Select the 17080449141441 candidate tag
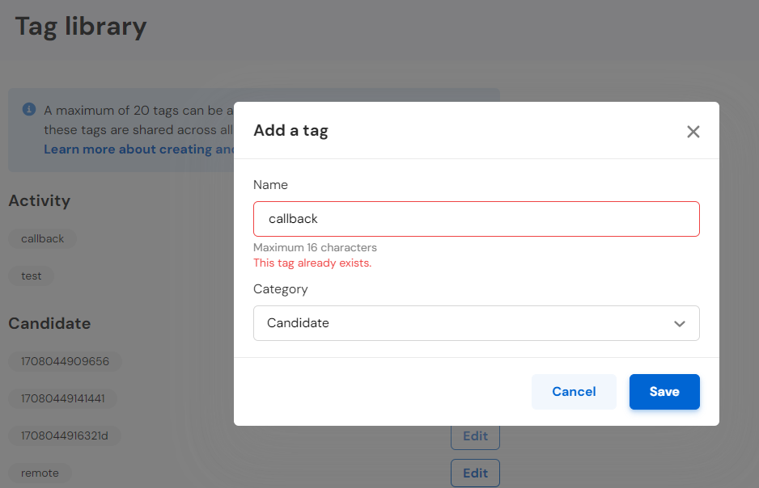This screenshot has height=488, width=759. pyautogui.click(x=63, y=398)
